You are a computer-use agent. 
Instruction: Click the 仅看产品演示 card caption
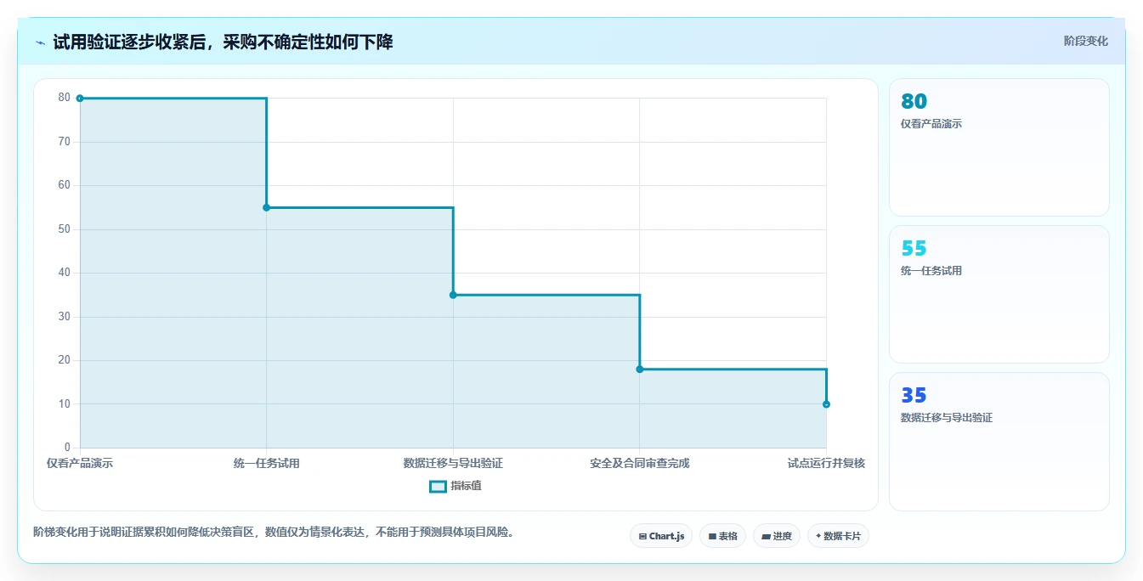click(931, 124)
